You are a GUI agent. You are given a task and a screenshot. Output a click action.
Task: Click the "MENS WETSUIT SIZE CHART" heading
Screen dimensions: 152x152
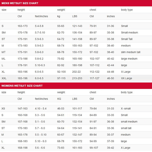[20, 3]
